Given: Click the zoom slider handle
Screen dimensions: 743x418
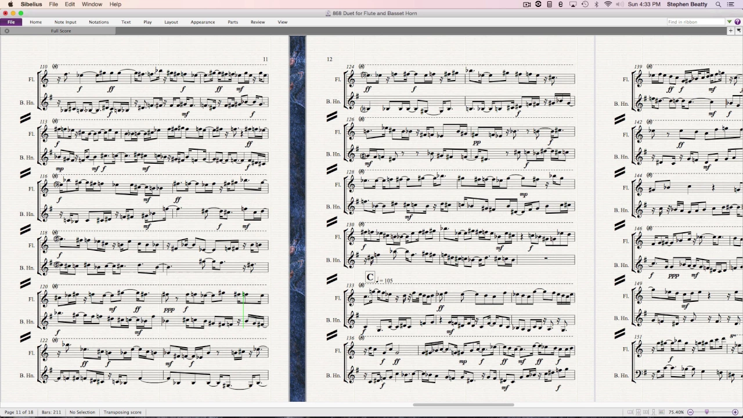Looking at the screenshot, I should coord(706,412).
